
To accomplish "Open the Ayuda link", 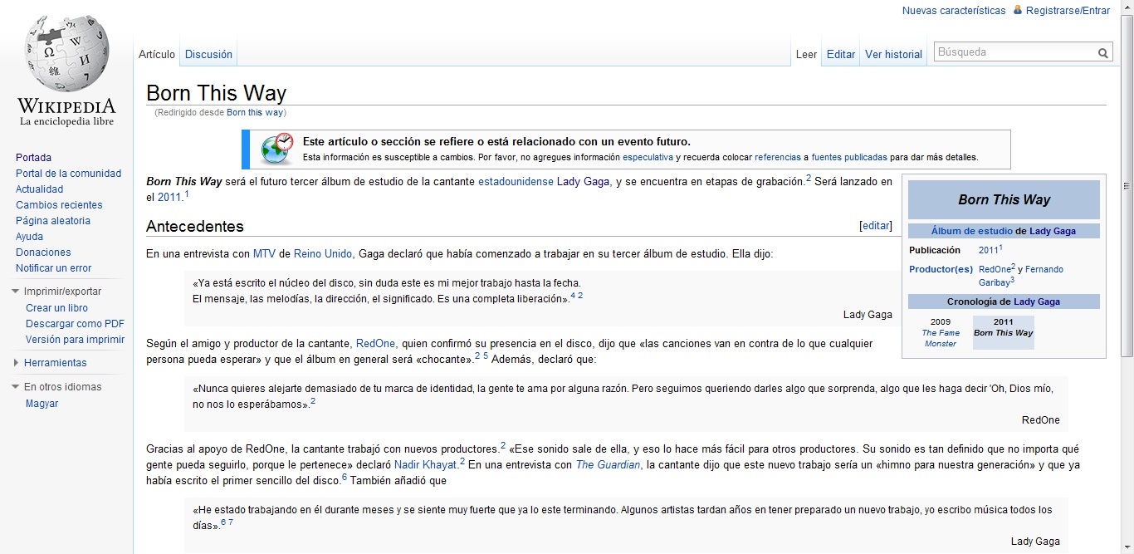I will tap(29, 237).
